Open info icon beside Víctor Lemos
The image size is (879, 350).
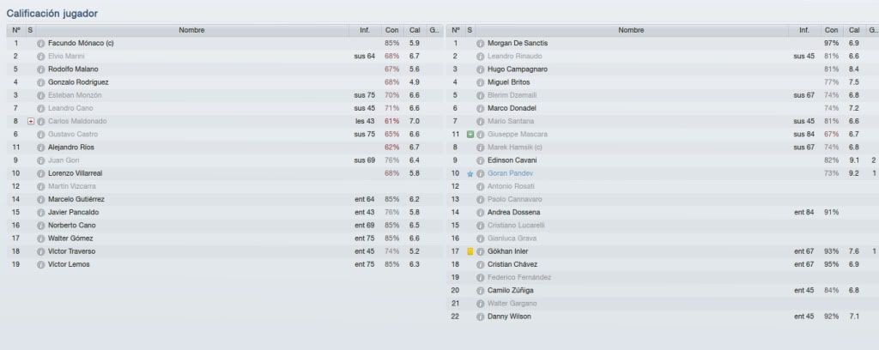coord(40,265)
